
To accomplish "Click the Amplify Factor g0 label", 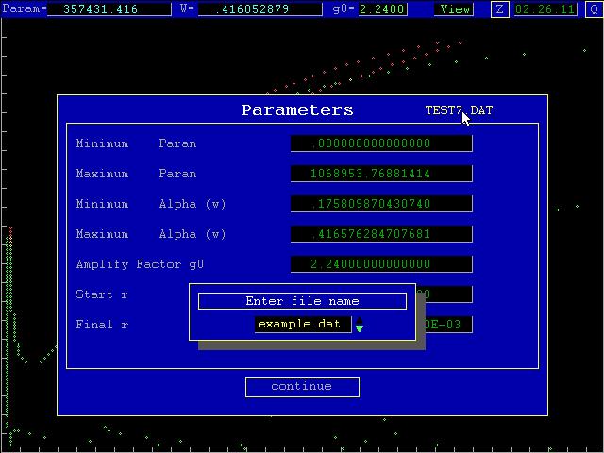I will (140, 264).
